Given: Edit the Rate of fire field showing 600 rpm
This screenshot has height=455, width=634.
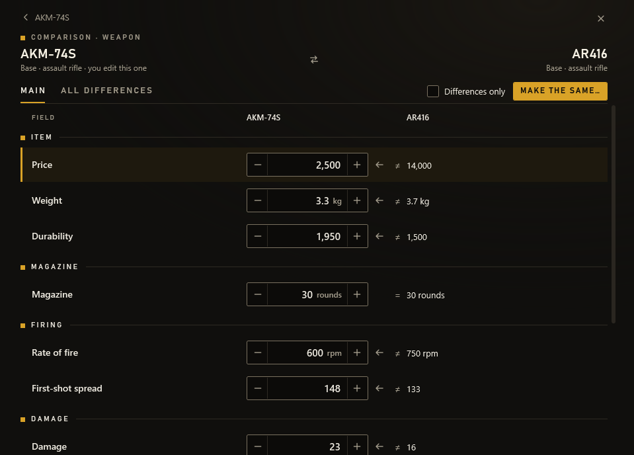Looking at the screenshot, I should pyautogui.click(x=307, y=352).
